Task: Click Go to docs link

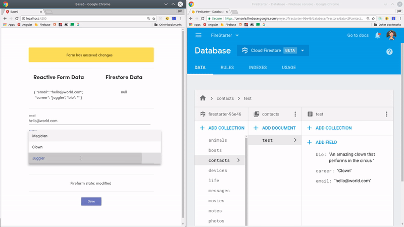Action: (x=359, y=35)
